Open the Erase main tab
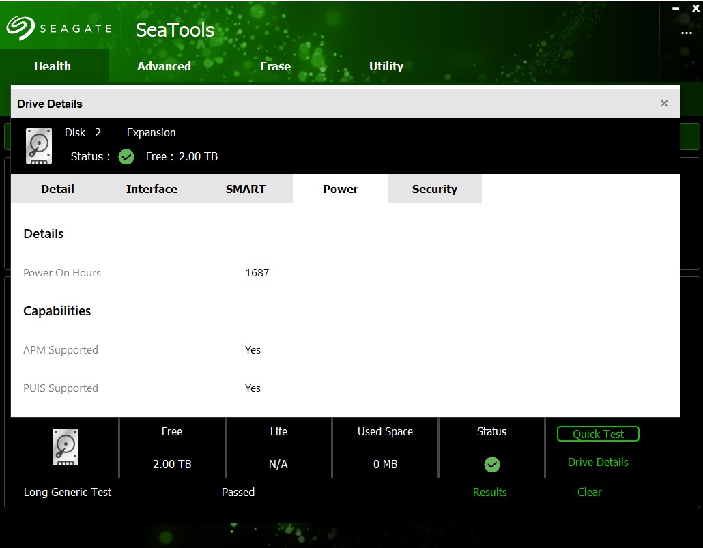703x548 pixels. coord(275,66)
